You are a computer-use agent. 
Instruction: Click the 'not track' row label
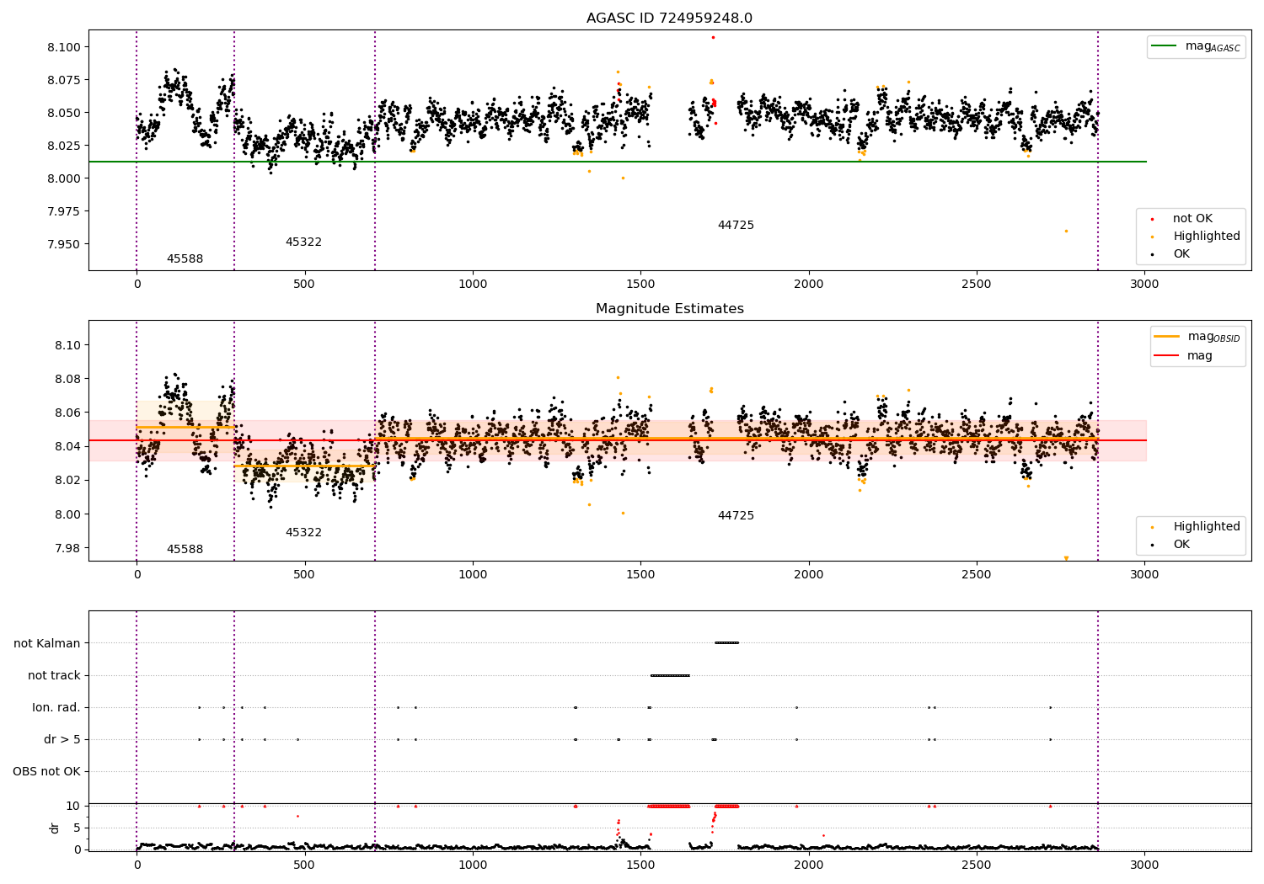[54, 676]
